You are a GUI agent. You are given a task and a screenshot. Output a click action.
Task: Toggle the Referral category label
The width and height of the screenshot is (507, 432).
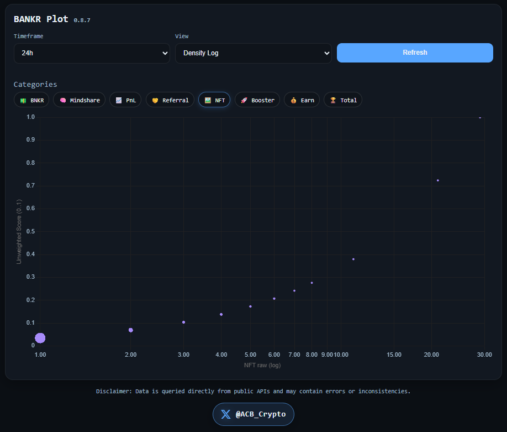[x=175, y=100]
